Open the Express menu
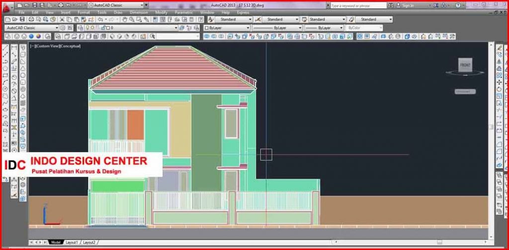Screen dimensions: 509x250 (243, 12)
